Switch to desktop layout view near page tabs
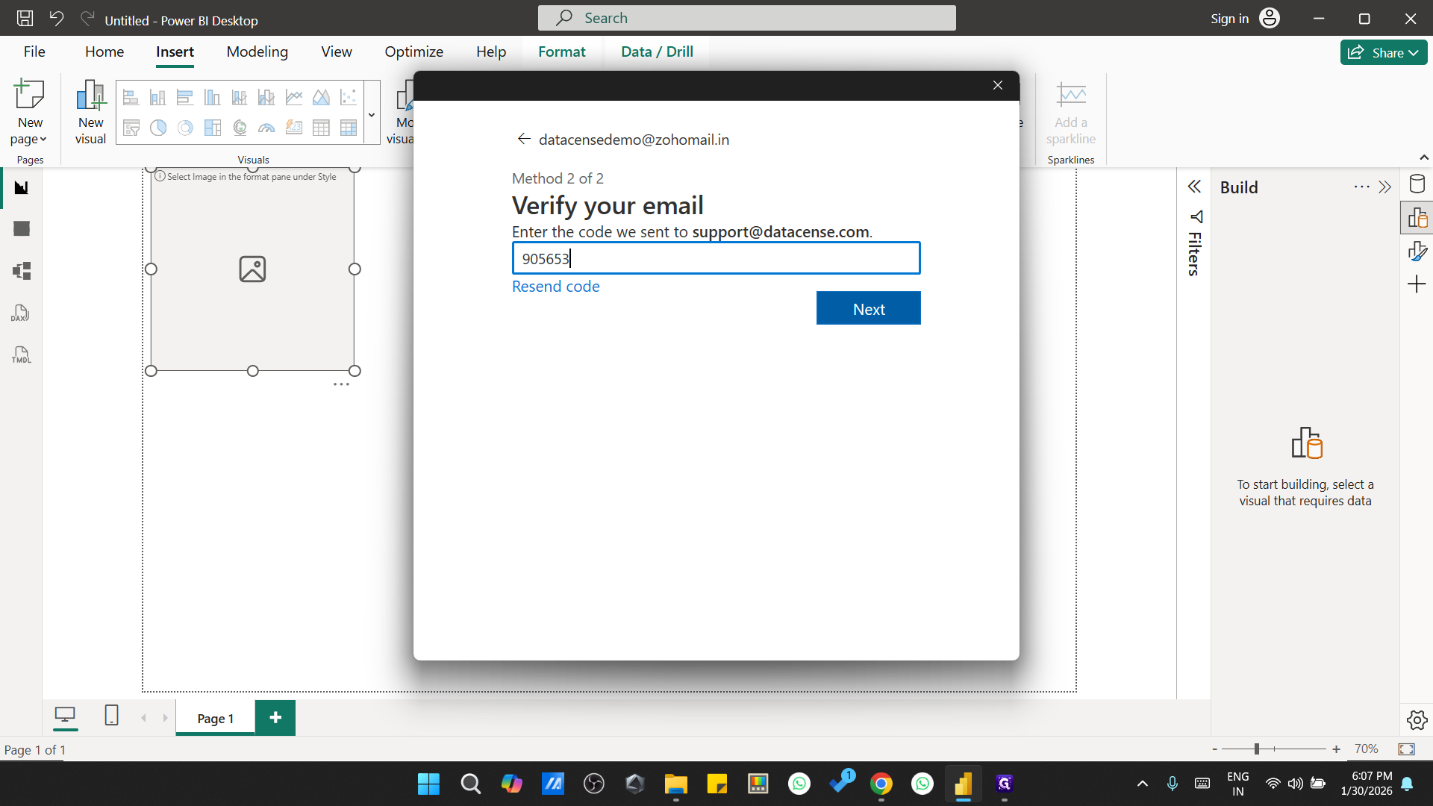The image size is (1433, 806). pyautogui.click(x=66, y=716)
